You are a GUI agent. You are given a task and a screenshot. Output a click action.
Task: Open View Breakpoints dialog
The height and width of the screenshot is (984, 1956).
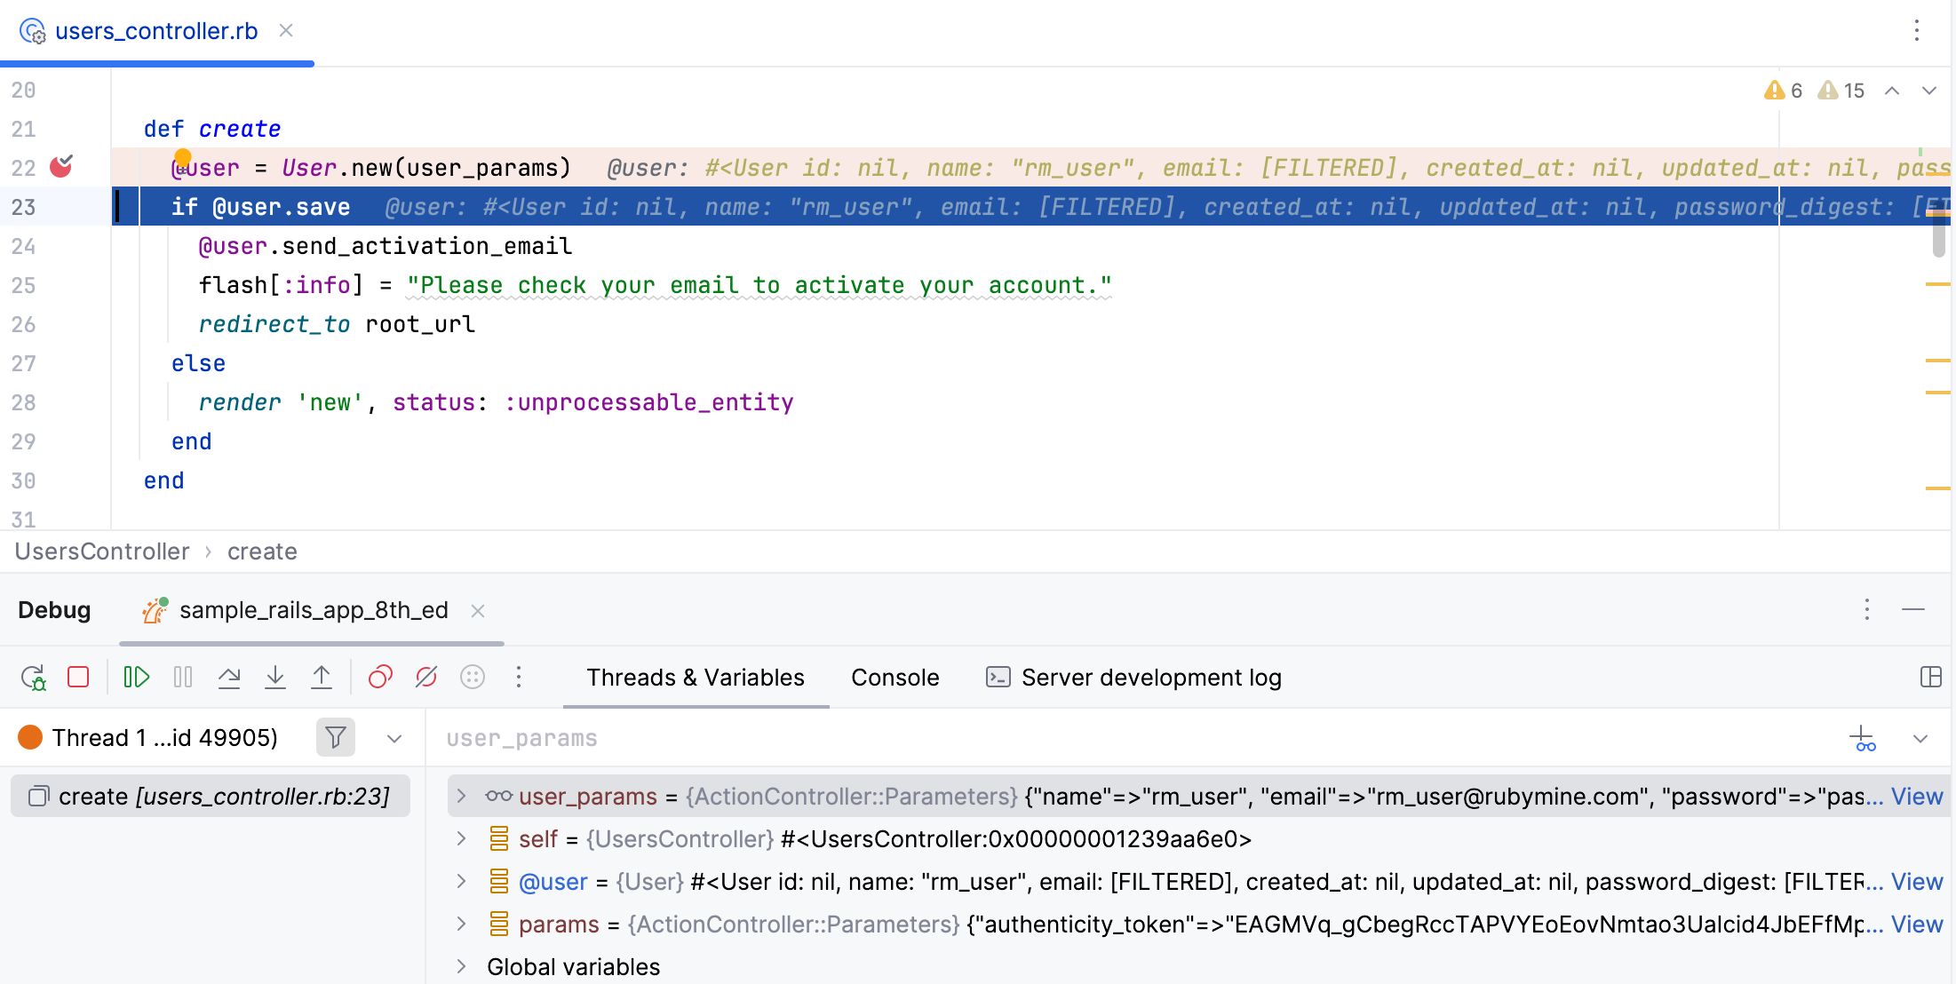point(380,678)
